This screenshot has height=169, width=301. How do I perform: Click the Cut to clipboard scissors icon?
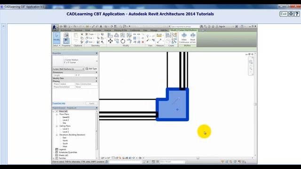point(82,34)
